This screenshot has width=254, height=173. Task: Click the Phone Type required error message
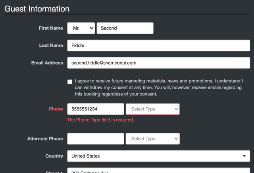click(x=100, y=120)
